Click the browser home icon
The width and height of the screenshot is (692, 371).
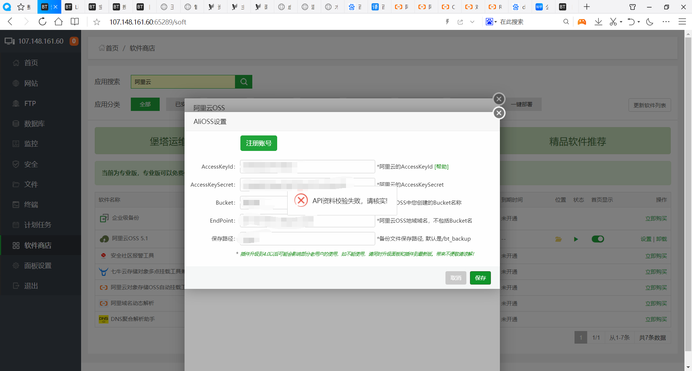point(58,22)
